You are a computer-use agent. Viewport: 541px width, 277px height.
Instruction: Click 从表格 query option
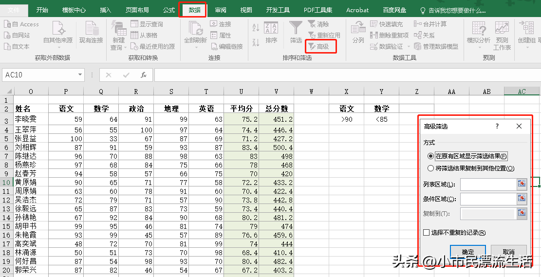point(144,35)
